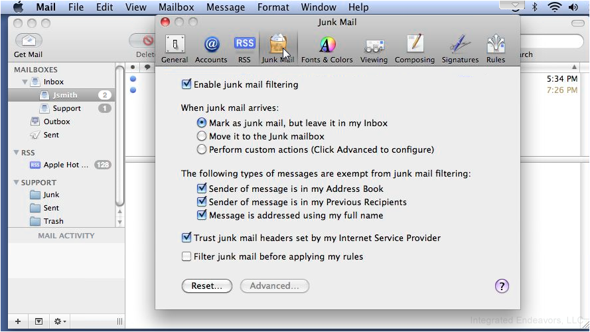Open the Accounts preferences pane

pos(211,49)
